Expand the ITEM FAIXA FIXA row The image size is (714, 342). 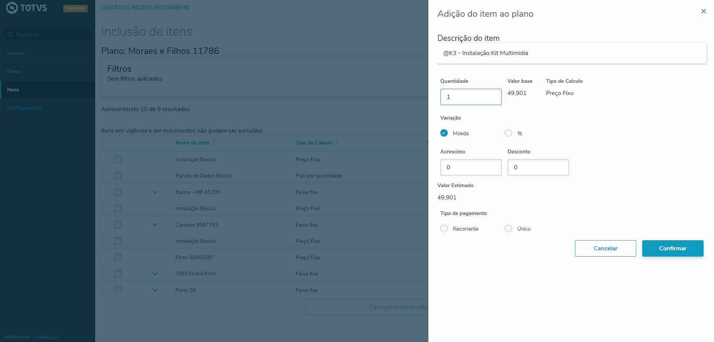point(155,274)
